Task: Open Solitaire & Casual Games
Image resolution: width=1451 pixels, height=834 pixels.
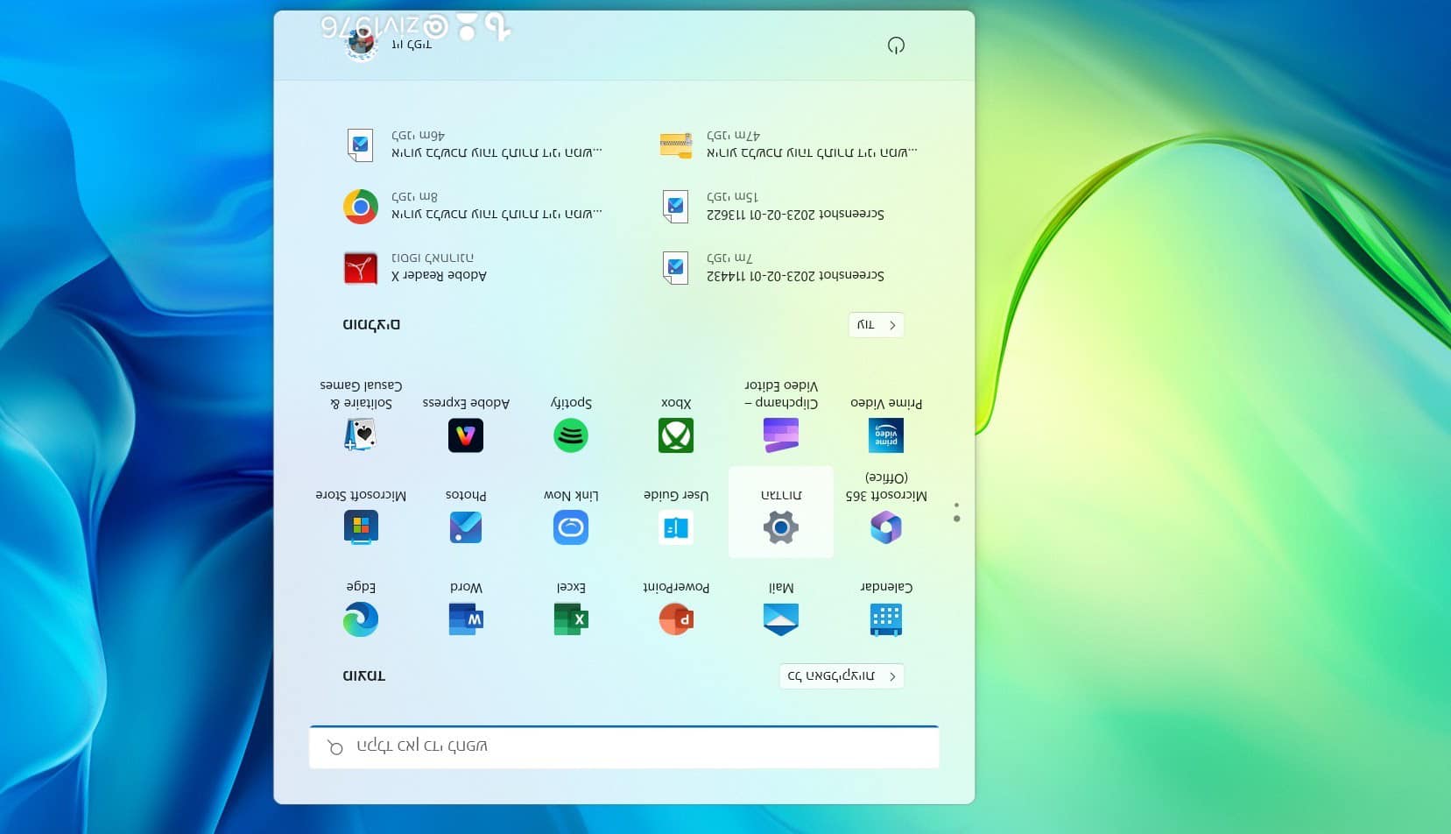Action: 361,435
